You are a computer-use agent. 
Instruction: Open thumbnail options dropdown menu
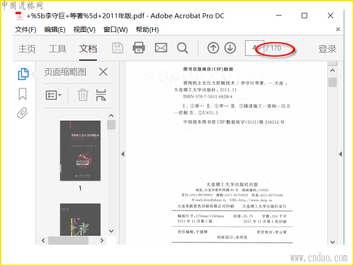[54, 95]
